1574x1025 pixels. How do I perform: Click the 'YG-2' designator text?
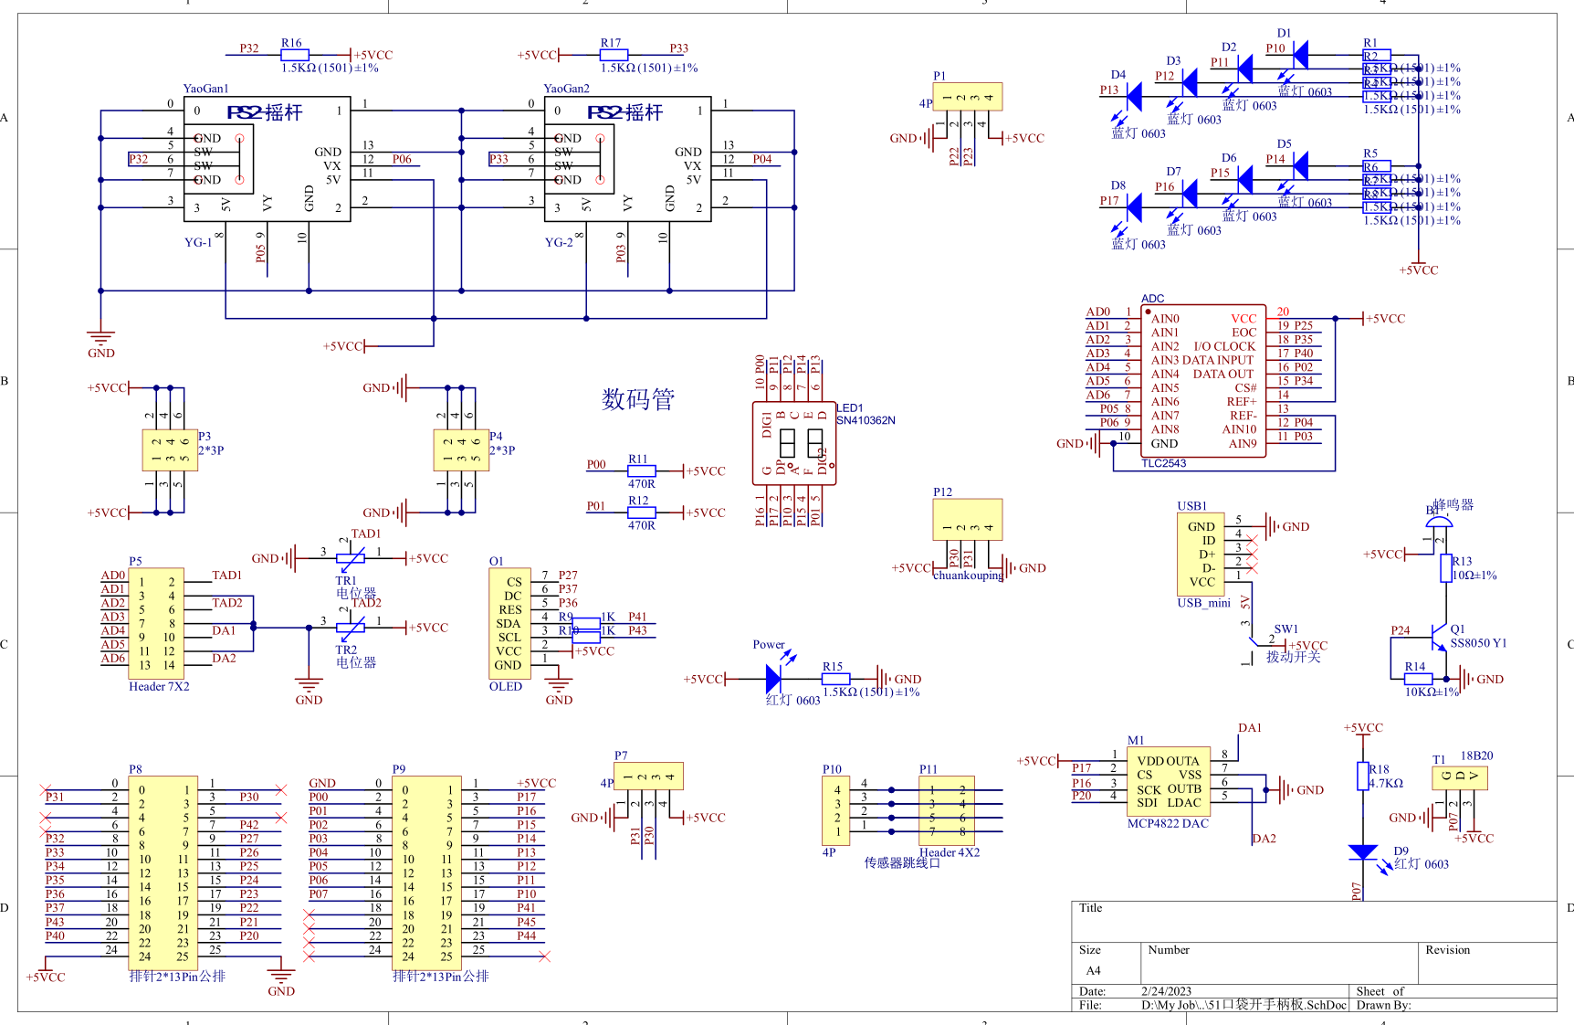point(559,243)
